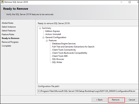This screenshot has height=104, width=139.
Task: Click the 'Ready to Remove' page heading
Action: point(16,9)
